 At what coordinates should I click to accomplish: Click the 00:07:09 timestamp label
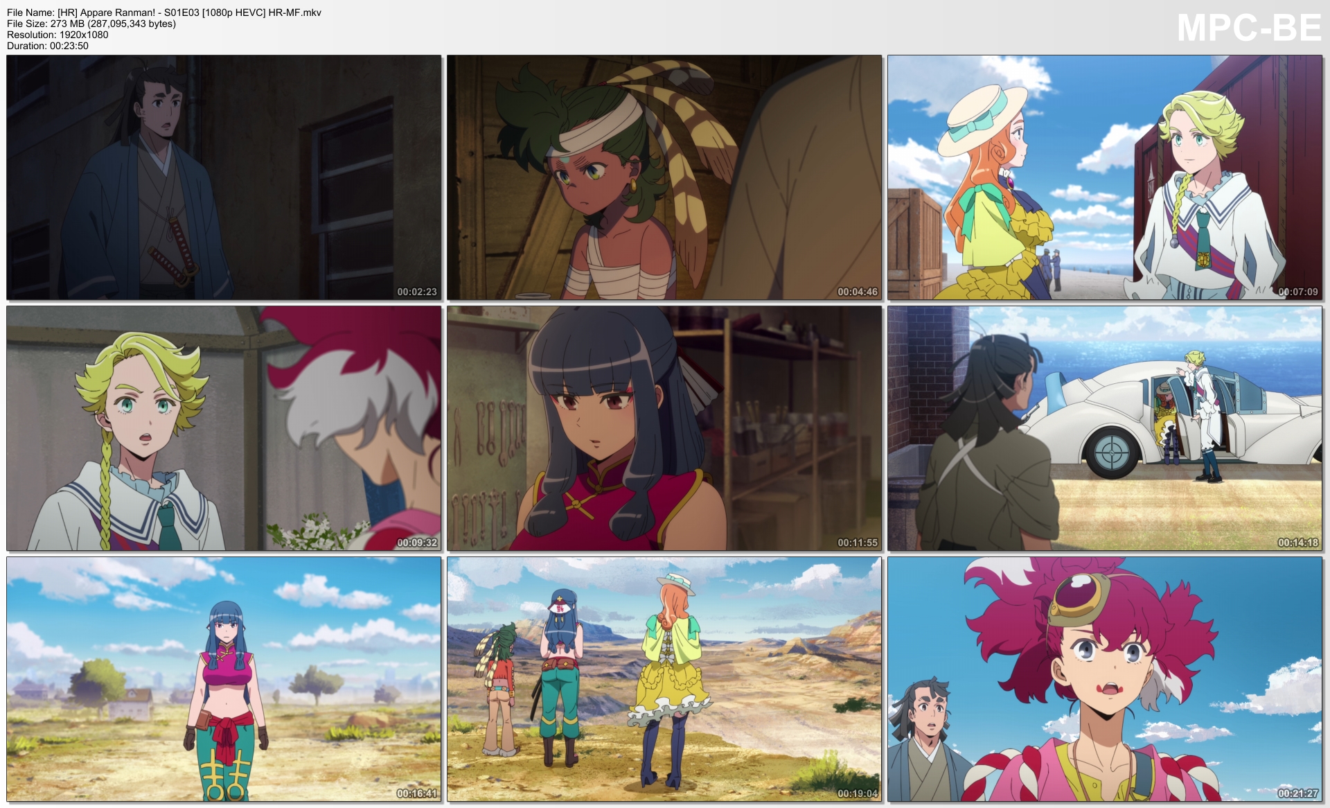coord(1298,292)
